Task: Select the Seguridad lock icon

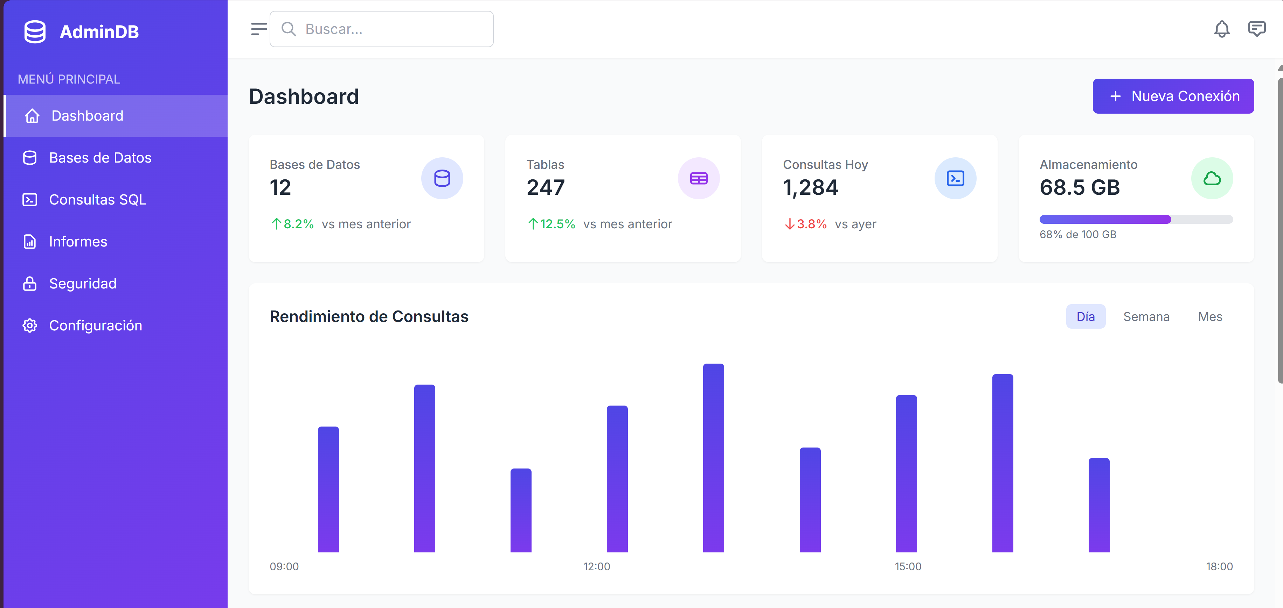Action: pyautogui.click(x=29, y=283)
